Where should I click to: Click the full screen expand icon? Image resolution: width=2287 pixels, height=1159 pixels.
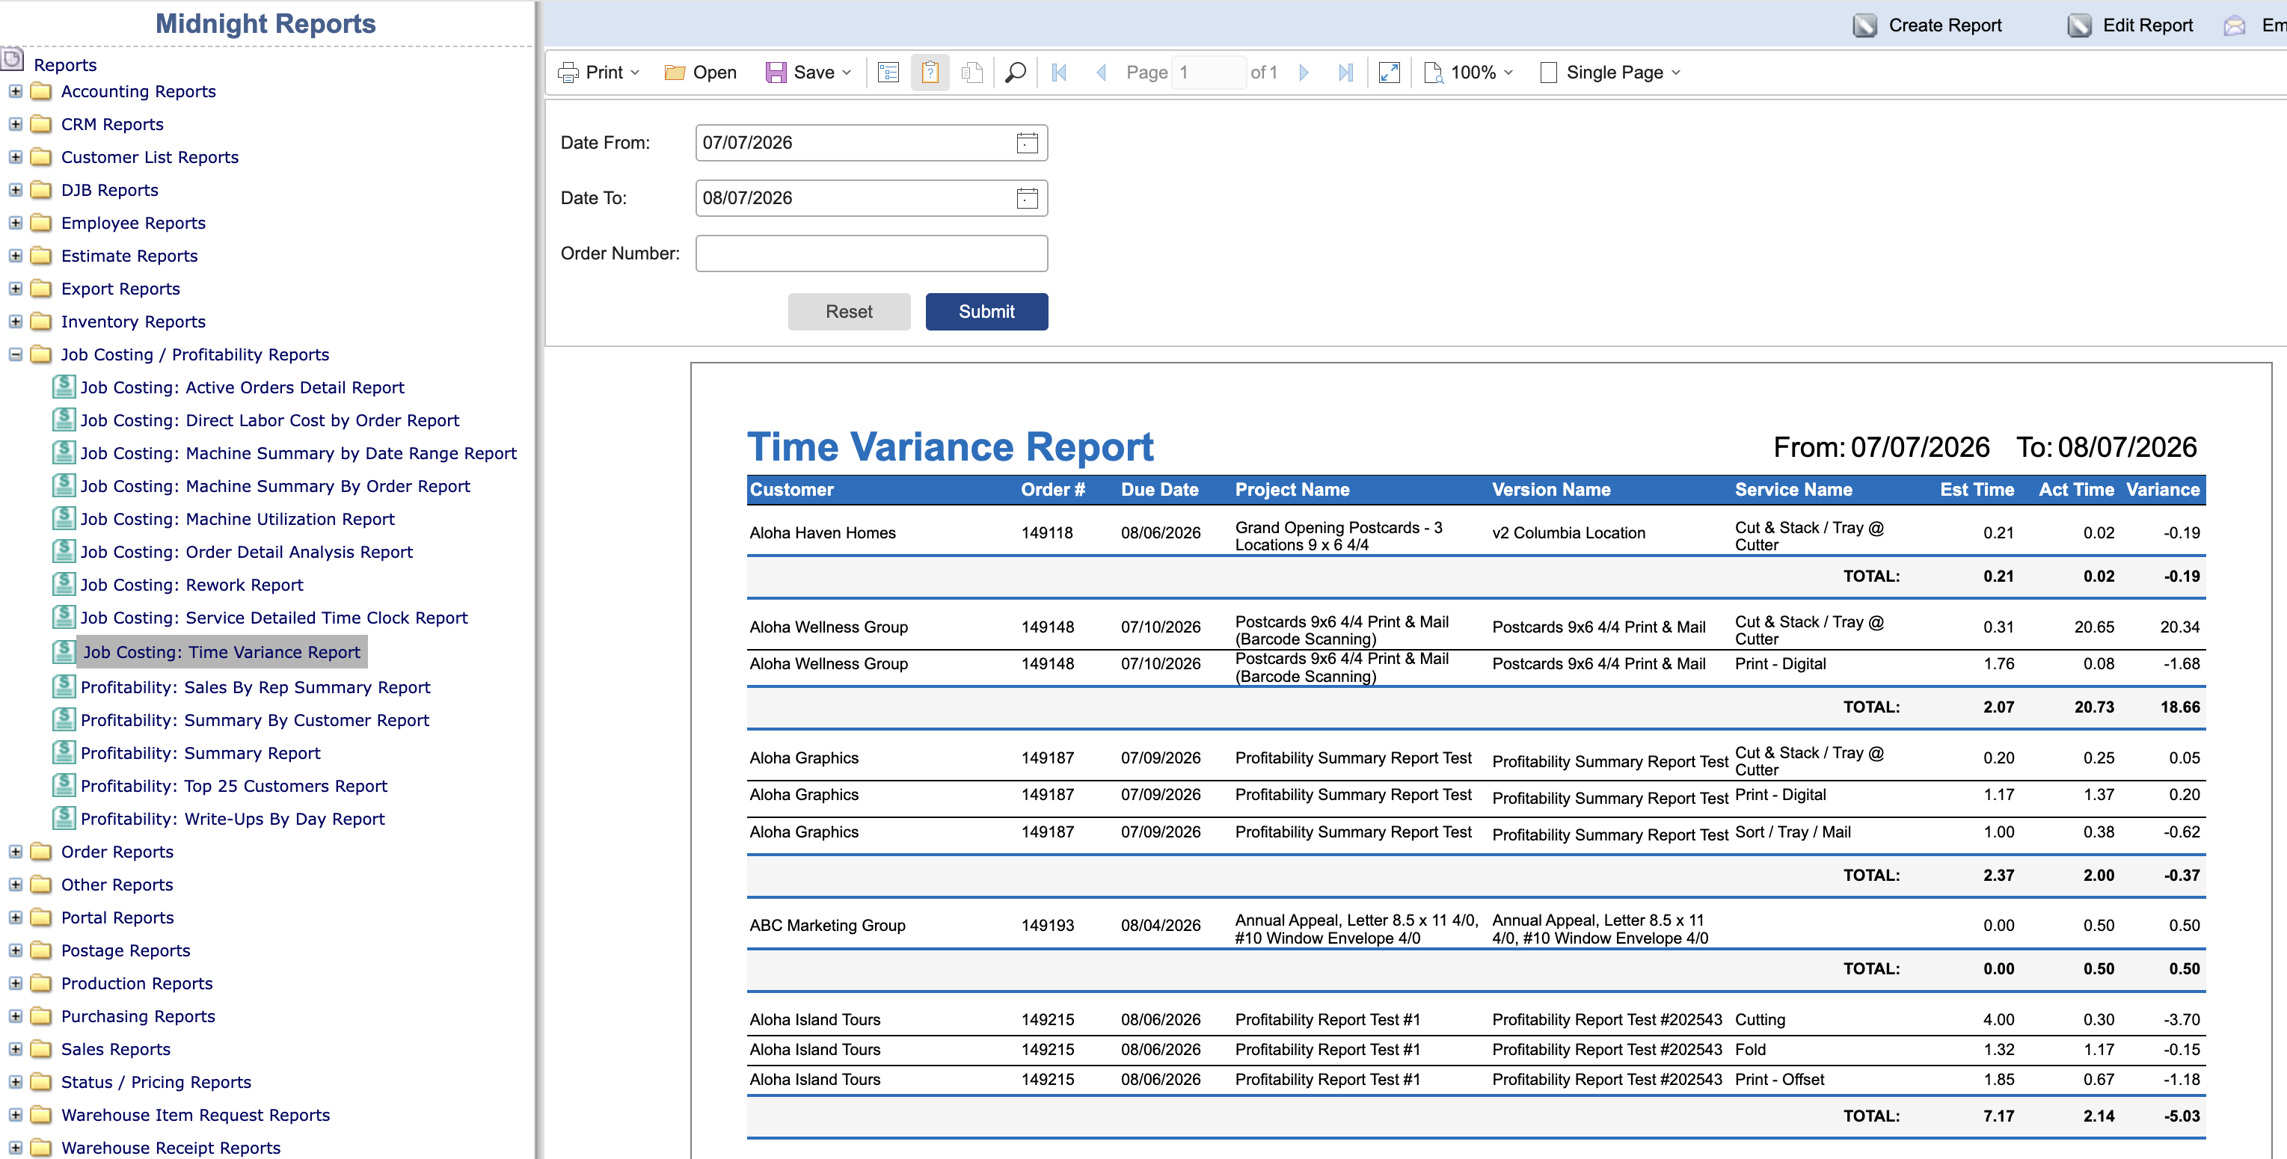point(1390,73)
